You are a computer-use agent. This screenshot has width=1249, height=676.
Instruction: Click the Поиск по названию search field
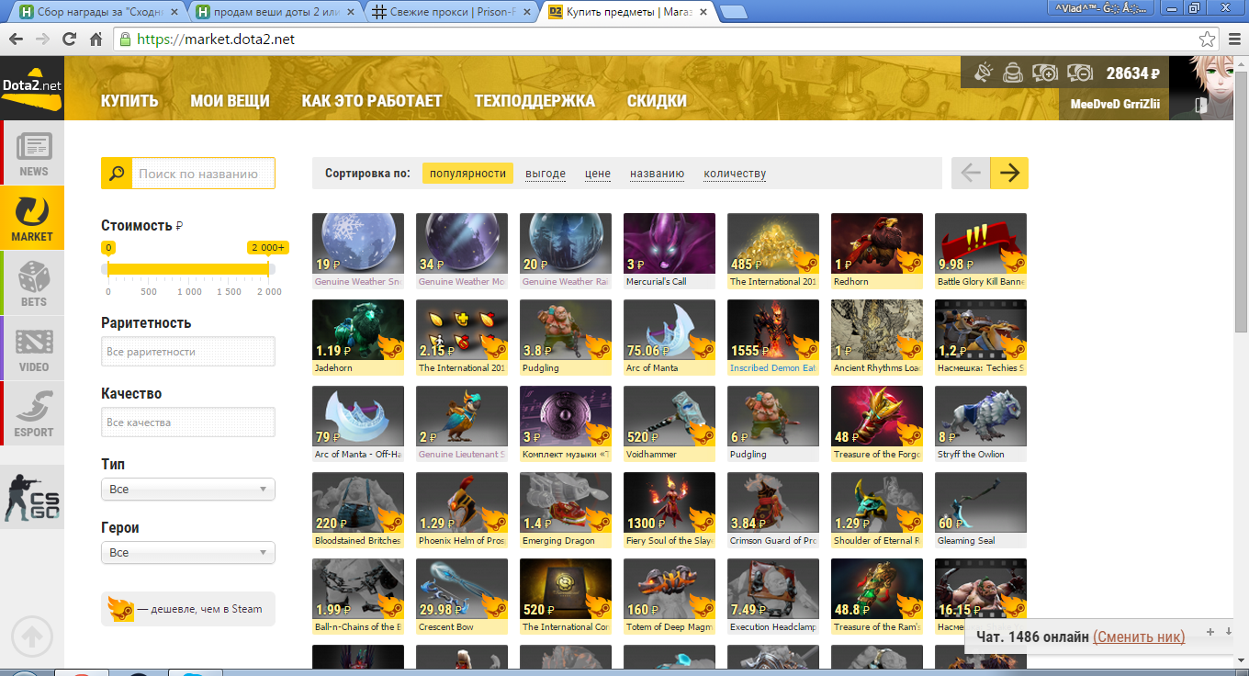coord(204,173)
